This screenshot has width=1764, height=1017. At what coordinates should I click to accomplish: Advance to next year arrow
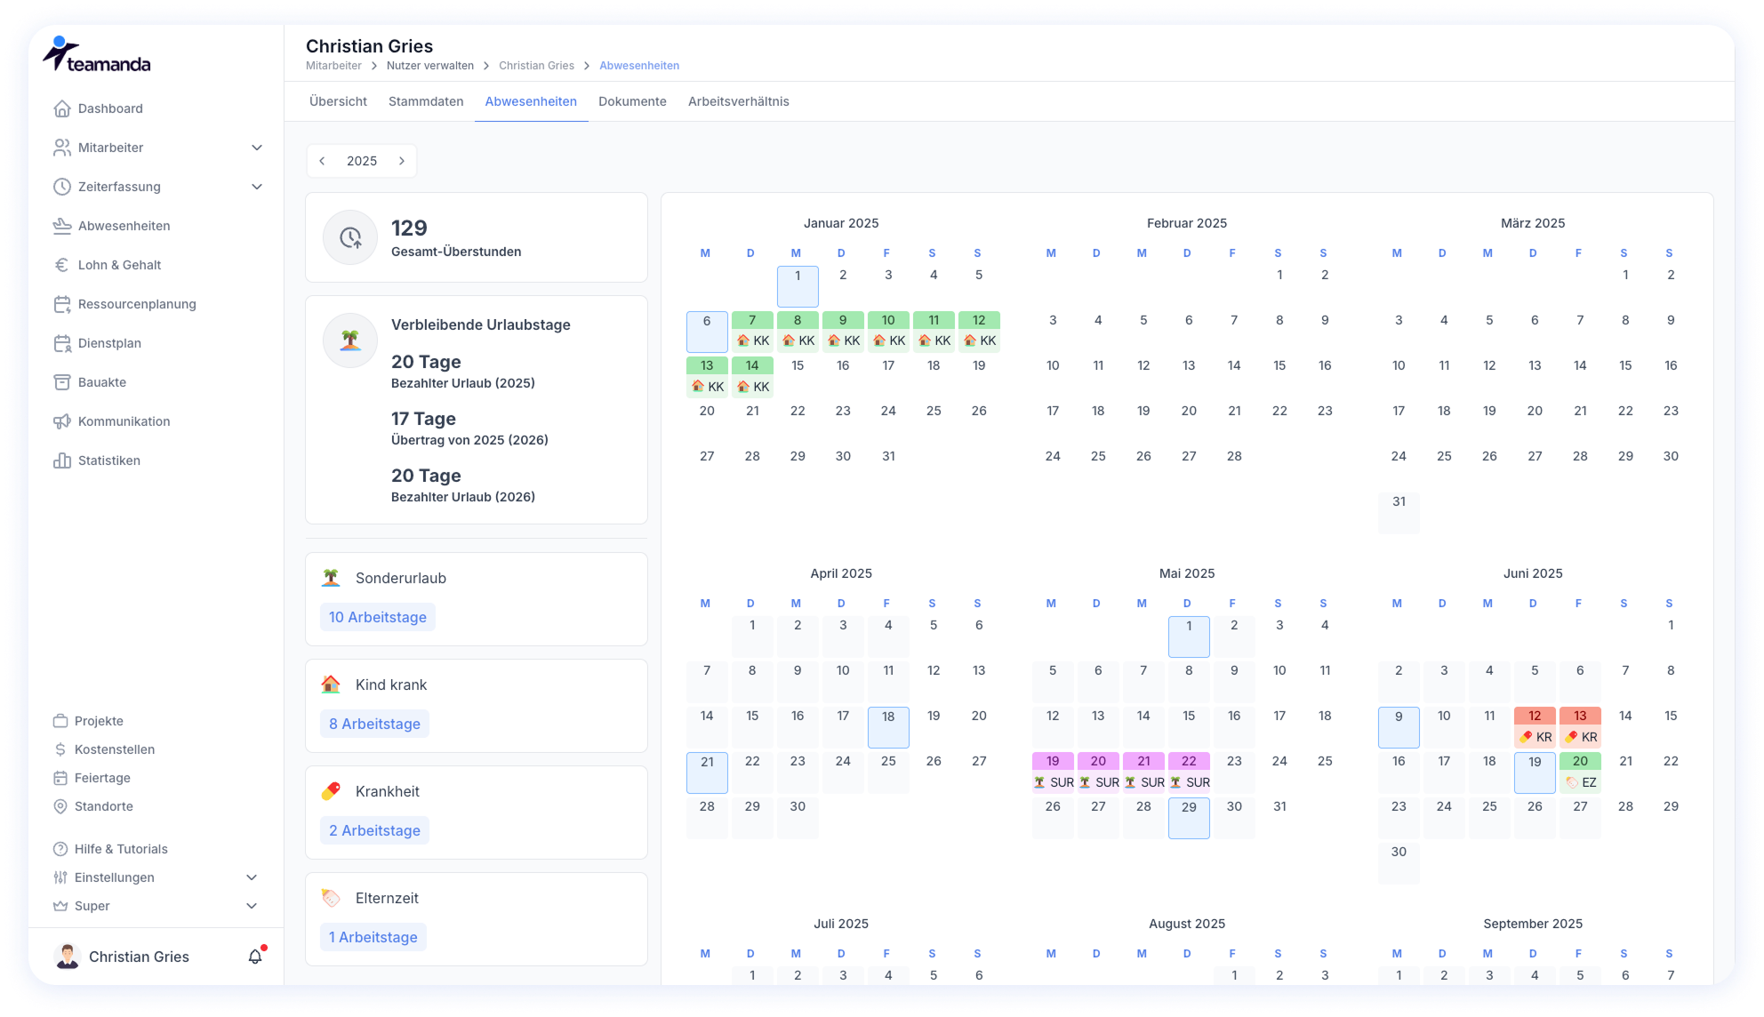402,161
